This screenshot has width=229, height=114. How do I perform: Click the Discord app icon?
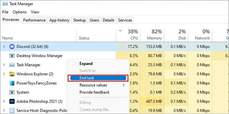click(12, 47)
